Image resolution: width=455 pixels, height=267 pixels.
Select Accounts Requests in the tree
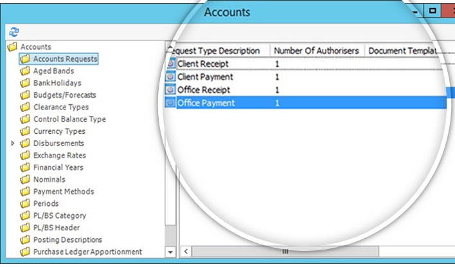(x=65, y=59)
